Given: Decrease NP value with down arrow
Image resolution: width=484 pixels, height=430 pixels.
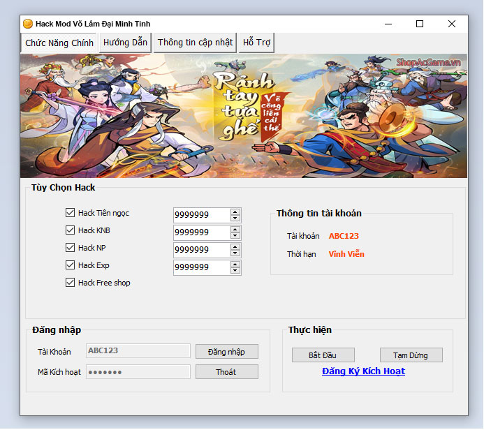Looking at the screenshot, I should point(235,253).
